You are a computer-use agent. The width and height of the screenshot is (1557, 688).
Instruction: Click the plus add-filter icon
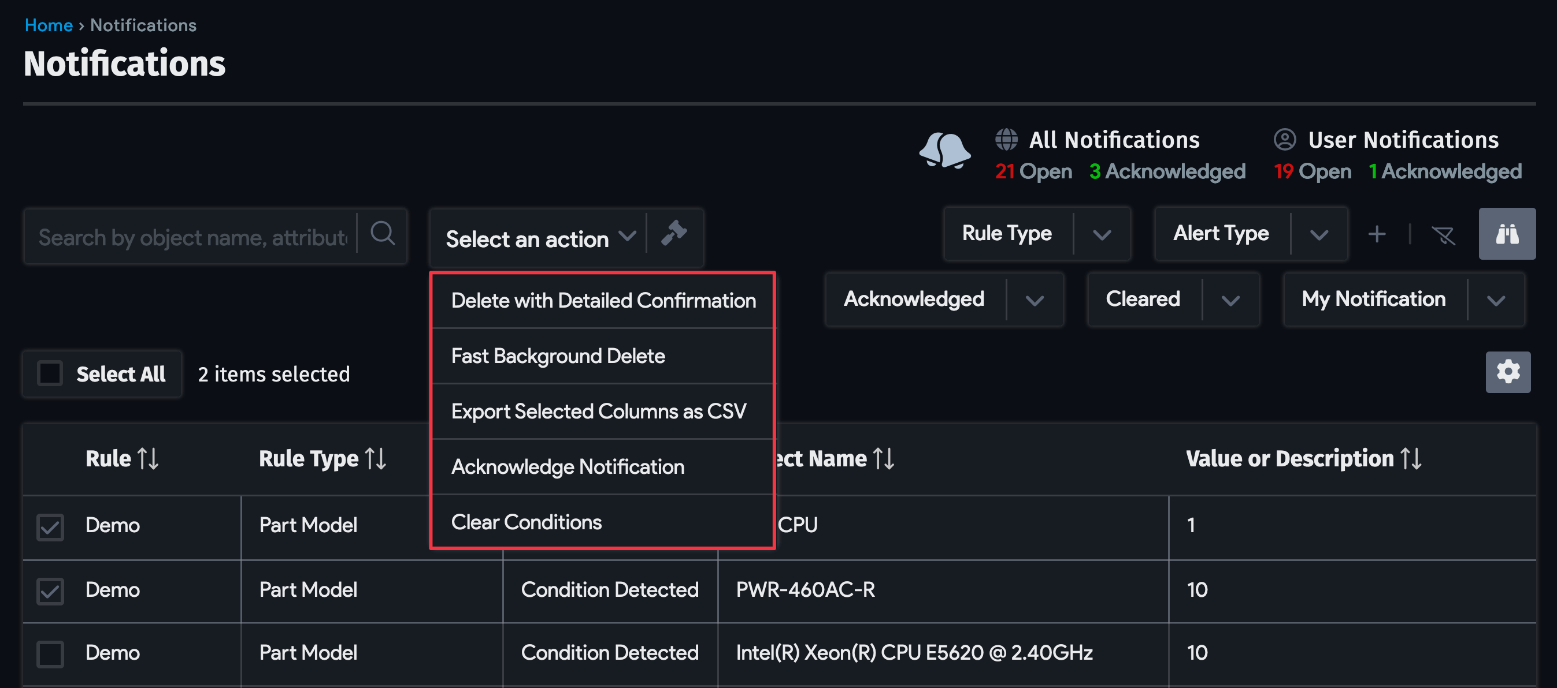pos(1376,234)
